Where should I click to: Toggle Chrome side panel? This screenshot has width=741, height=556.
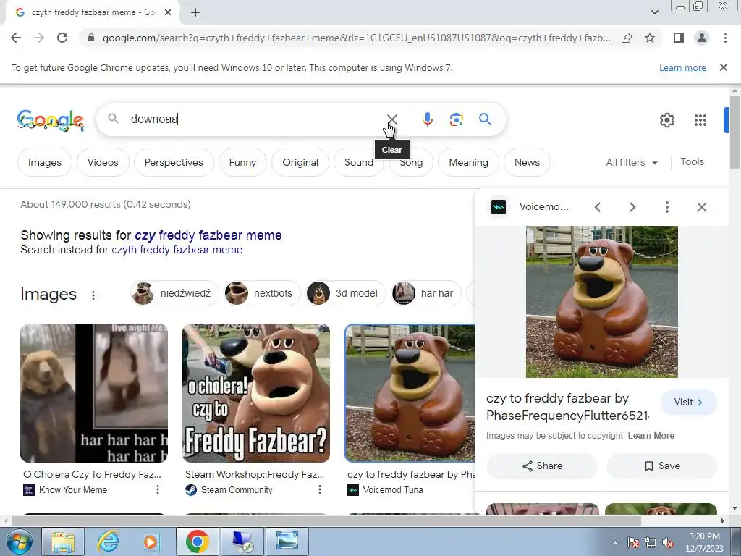click(679, 38)
